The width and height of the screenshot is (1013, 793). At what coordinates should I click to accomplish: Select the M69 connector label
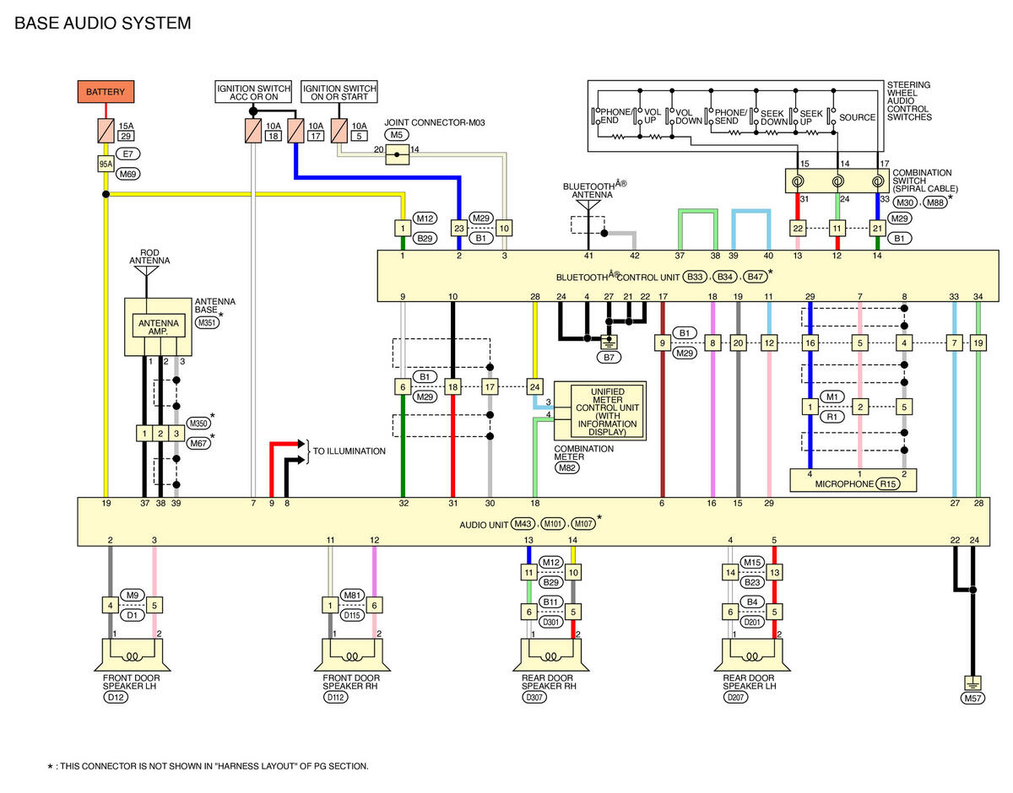point(128,175)
